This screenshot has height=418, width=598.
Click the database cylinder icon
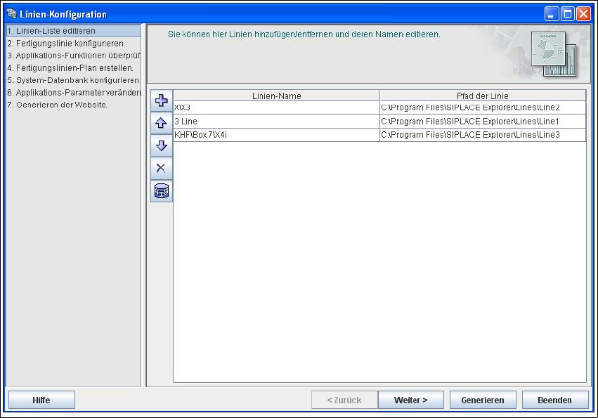(162, 190)
